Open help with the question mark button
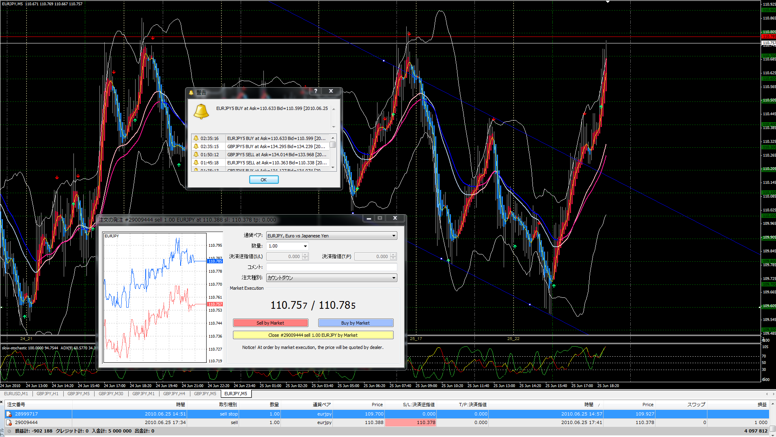Screen dimensions: 776x437 [316, 91]
